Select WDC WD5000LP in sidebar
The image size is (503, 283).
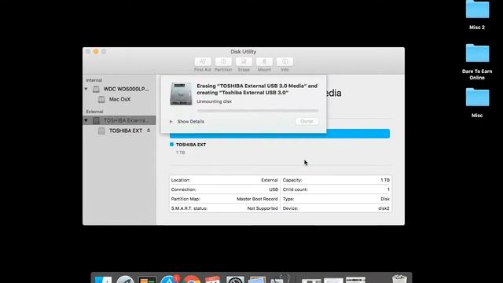point(119,89)
